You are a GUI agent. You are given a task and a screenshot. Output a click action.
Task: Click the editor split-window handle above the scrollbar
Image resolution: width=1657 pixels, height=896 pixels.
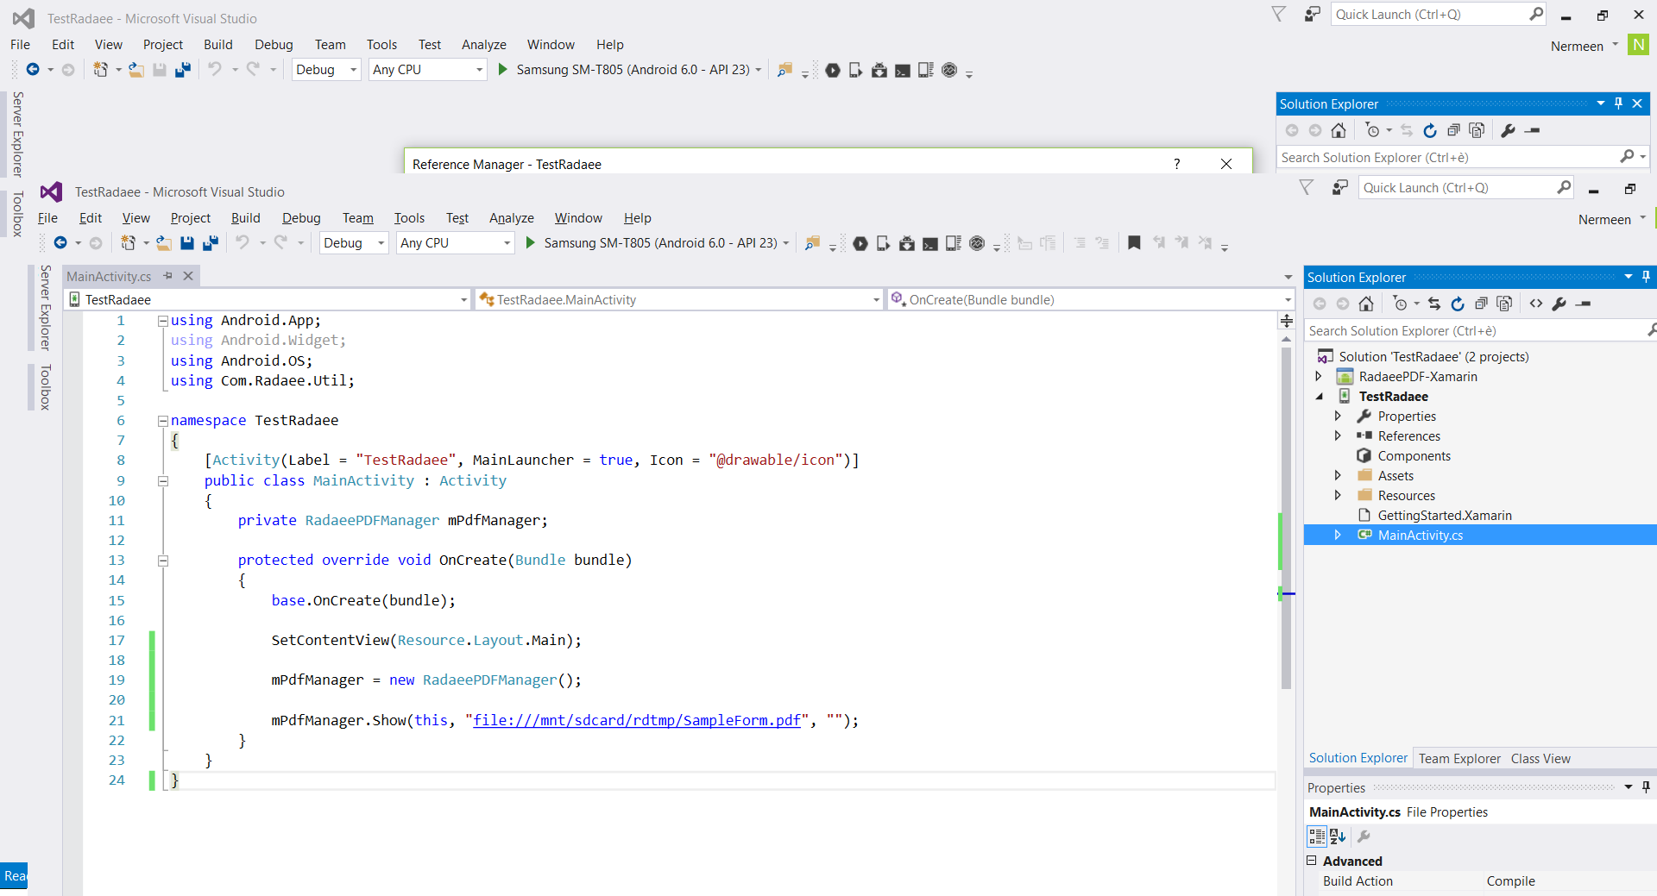click(x=1286, y=321)
